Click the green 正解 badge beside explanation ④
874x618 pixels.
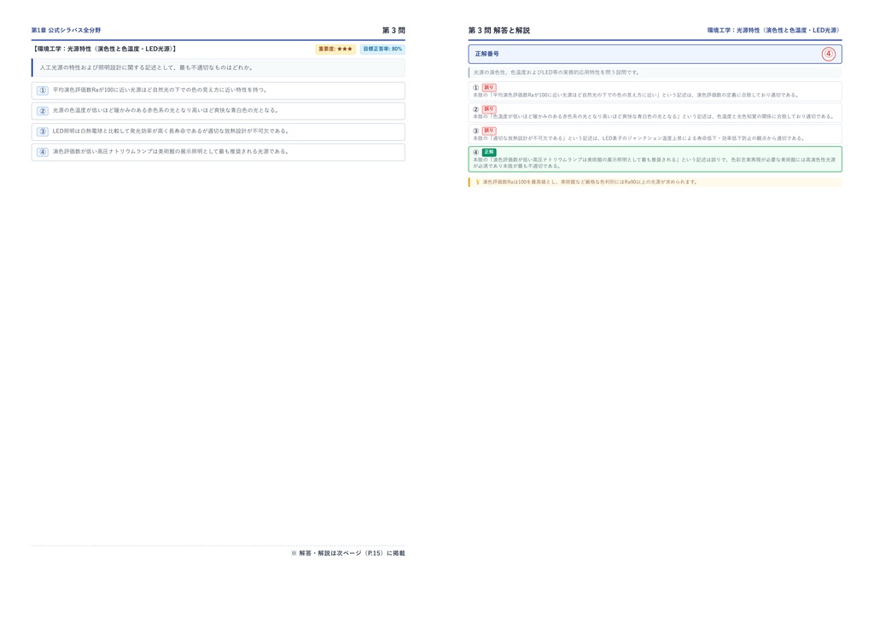click(x=489, y=152)
